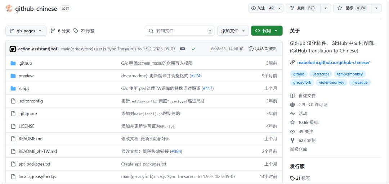The height and width of the screenshot is (184, 389).
Task: Click the .github folder icon
Action: point(13,63)
